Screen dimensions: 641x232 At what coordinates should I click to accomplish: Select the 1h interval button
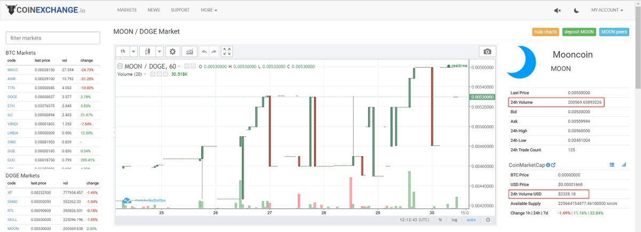[x=123, y=51]
